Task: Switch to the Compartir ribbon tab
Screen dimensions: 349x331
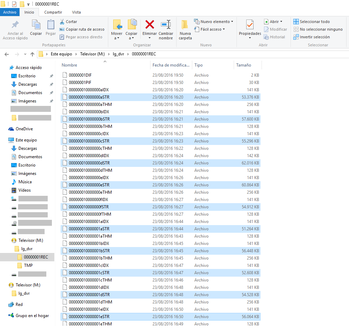Action: [53, 12]
